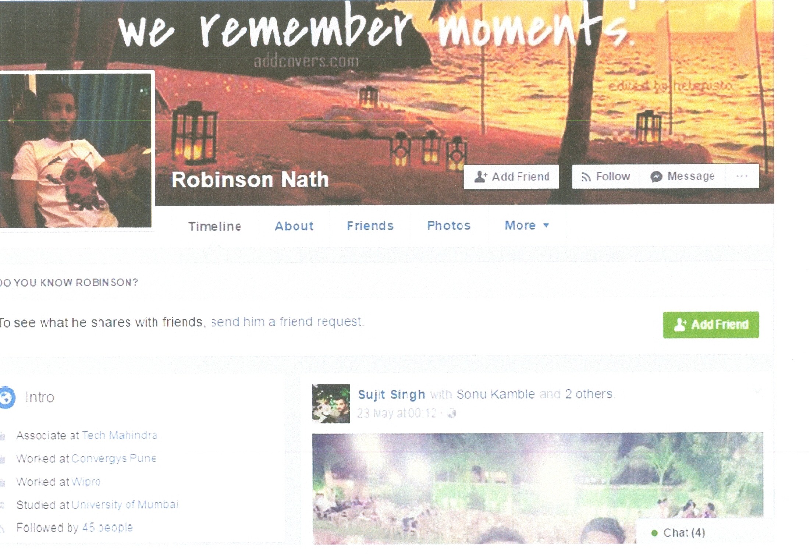Expand the More dropdown tab
This screenshot has height=560, width=810.
(527, 225)
